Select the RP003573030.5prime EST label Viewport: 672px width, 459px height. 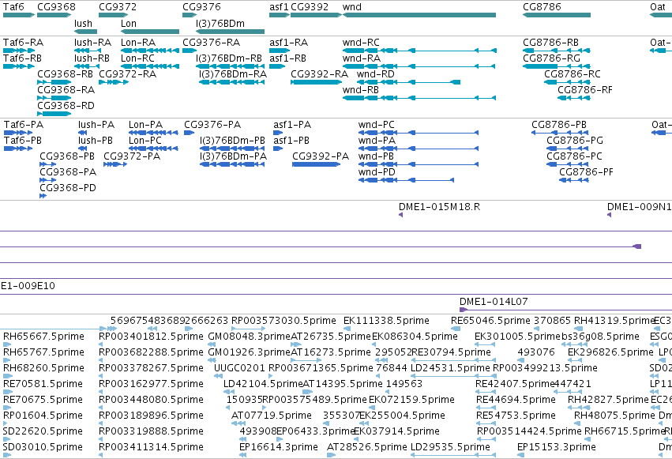click(283, 321)
